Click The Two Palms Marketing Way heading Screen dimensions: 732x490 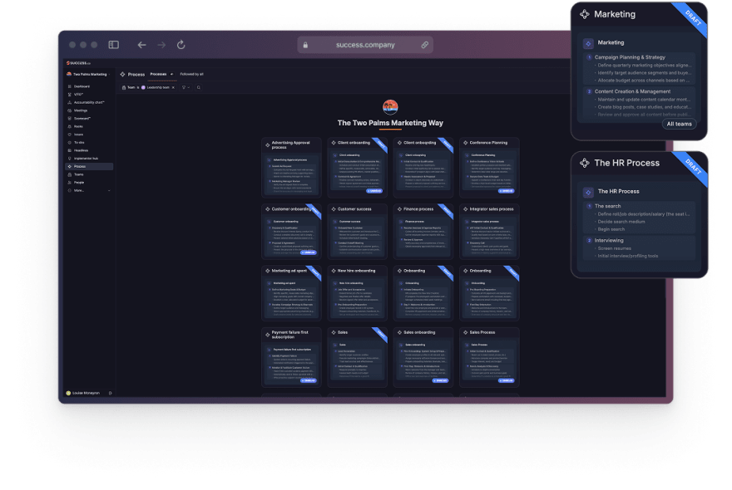point(390,123)
